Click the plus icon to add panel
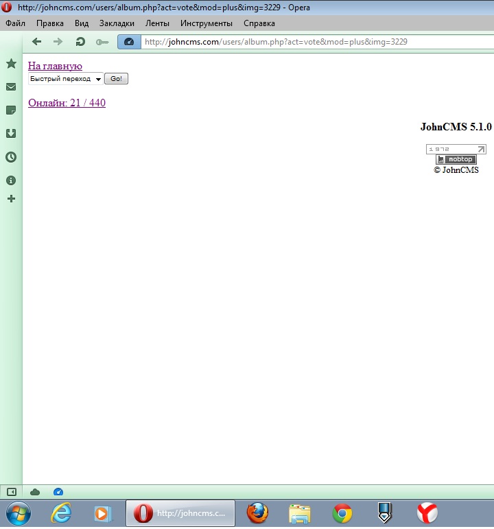Viewport: 494px width, 529px height. click(11, 199)
